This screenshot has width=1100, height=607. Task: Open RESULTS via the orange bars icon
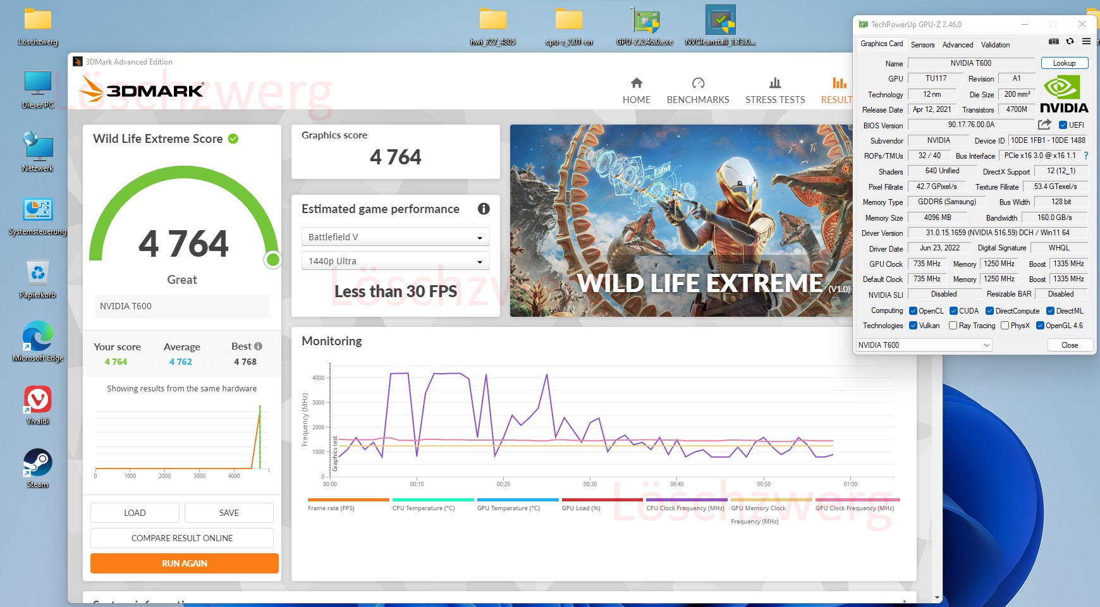pyautogui.click(x=840, y=83)
